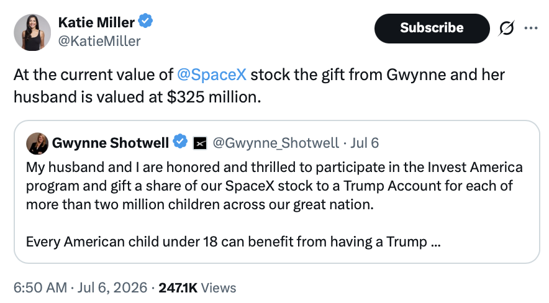Image resolution: width=549 pixels, height=303 pixels.
Task: Click the SpaceX affiliation badge icon
Action: point(200,143)
